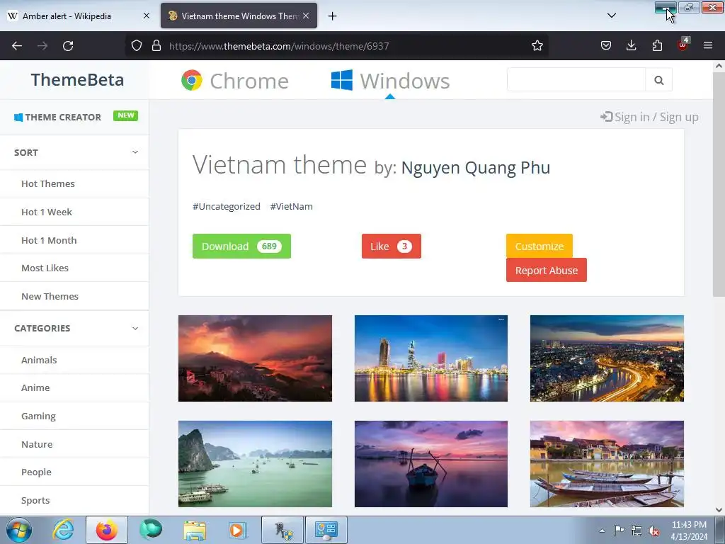The width and height of the screenshot is (725, 544).
Task: Open the red sunset mountain wallpaper thumbnail
Action: 255,358
